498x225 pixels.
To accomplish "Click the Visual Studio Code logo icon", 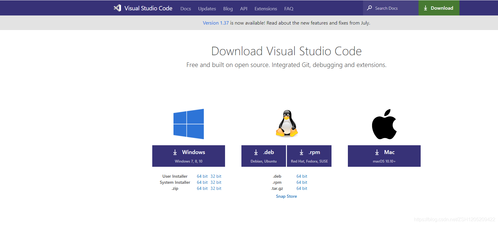I will point(117,8).
